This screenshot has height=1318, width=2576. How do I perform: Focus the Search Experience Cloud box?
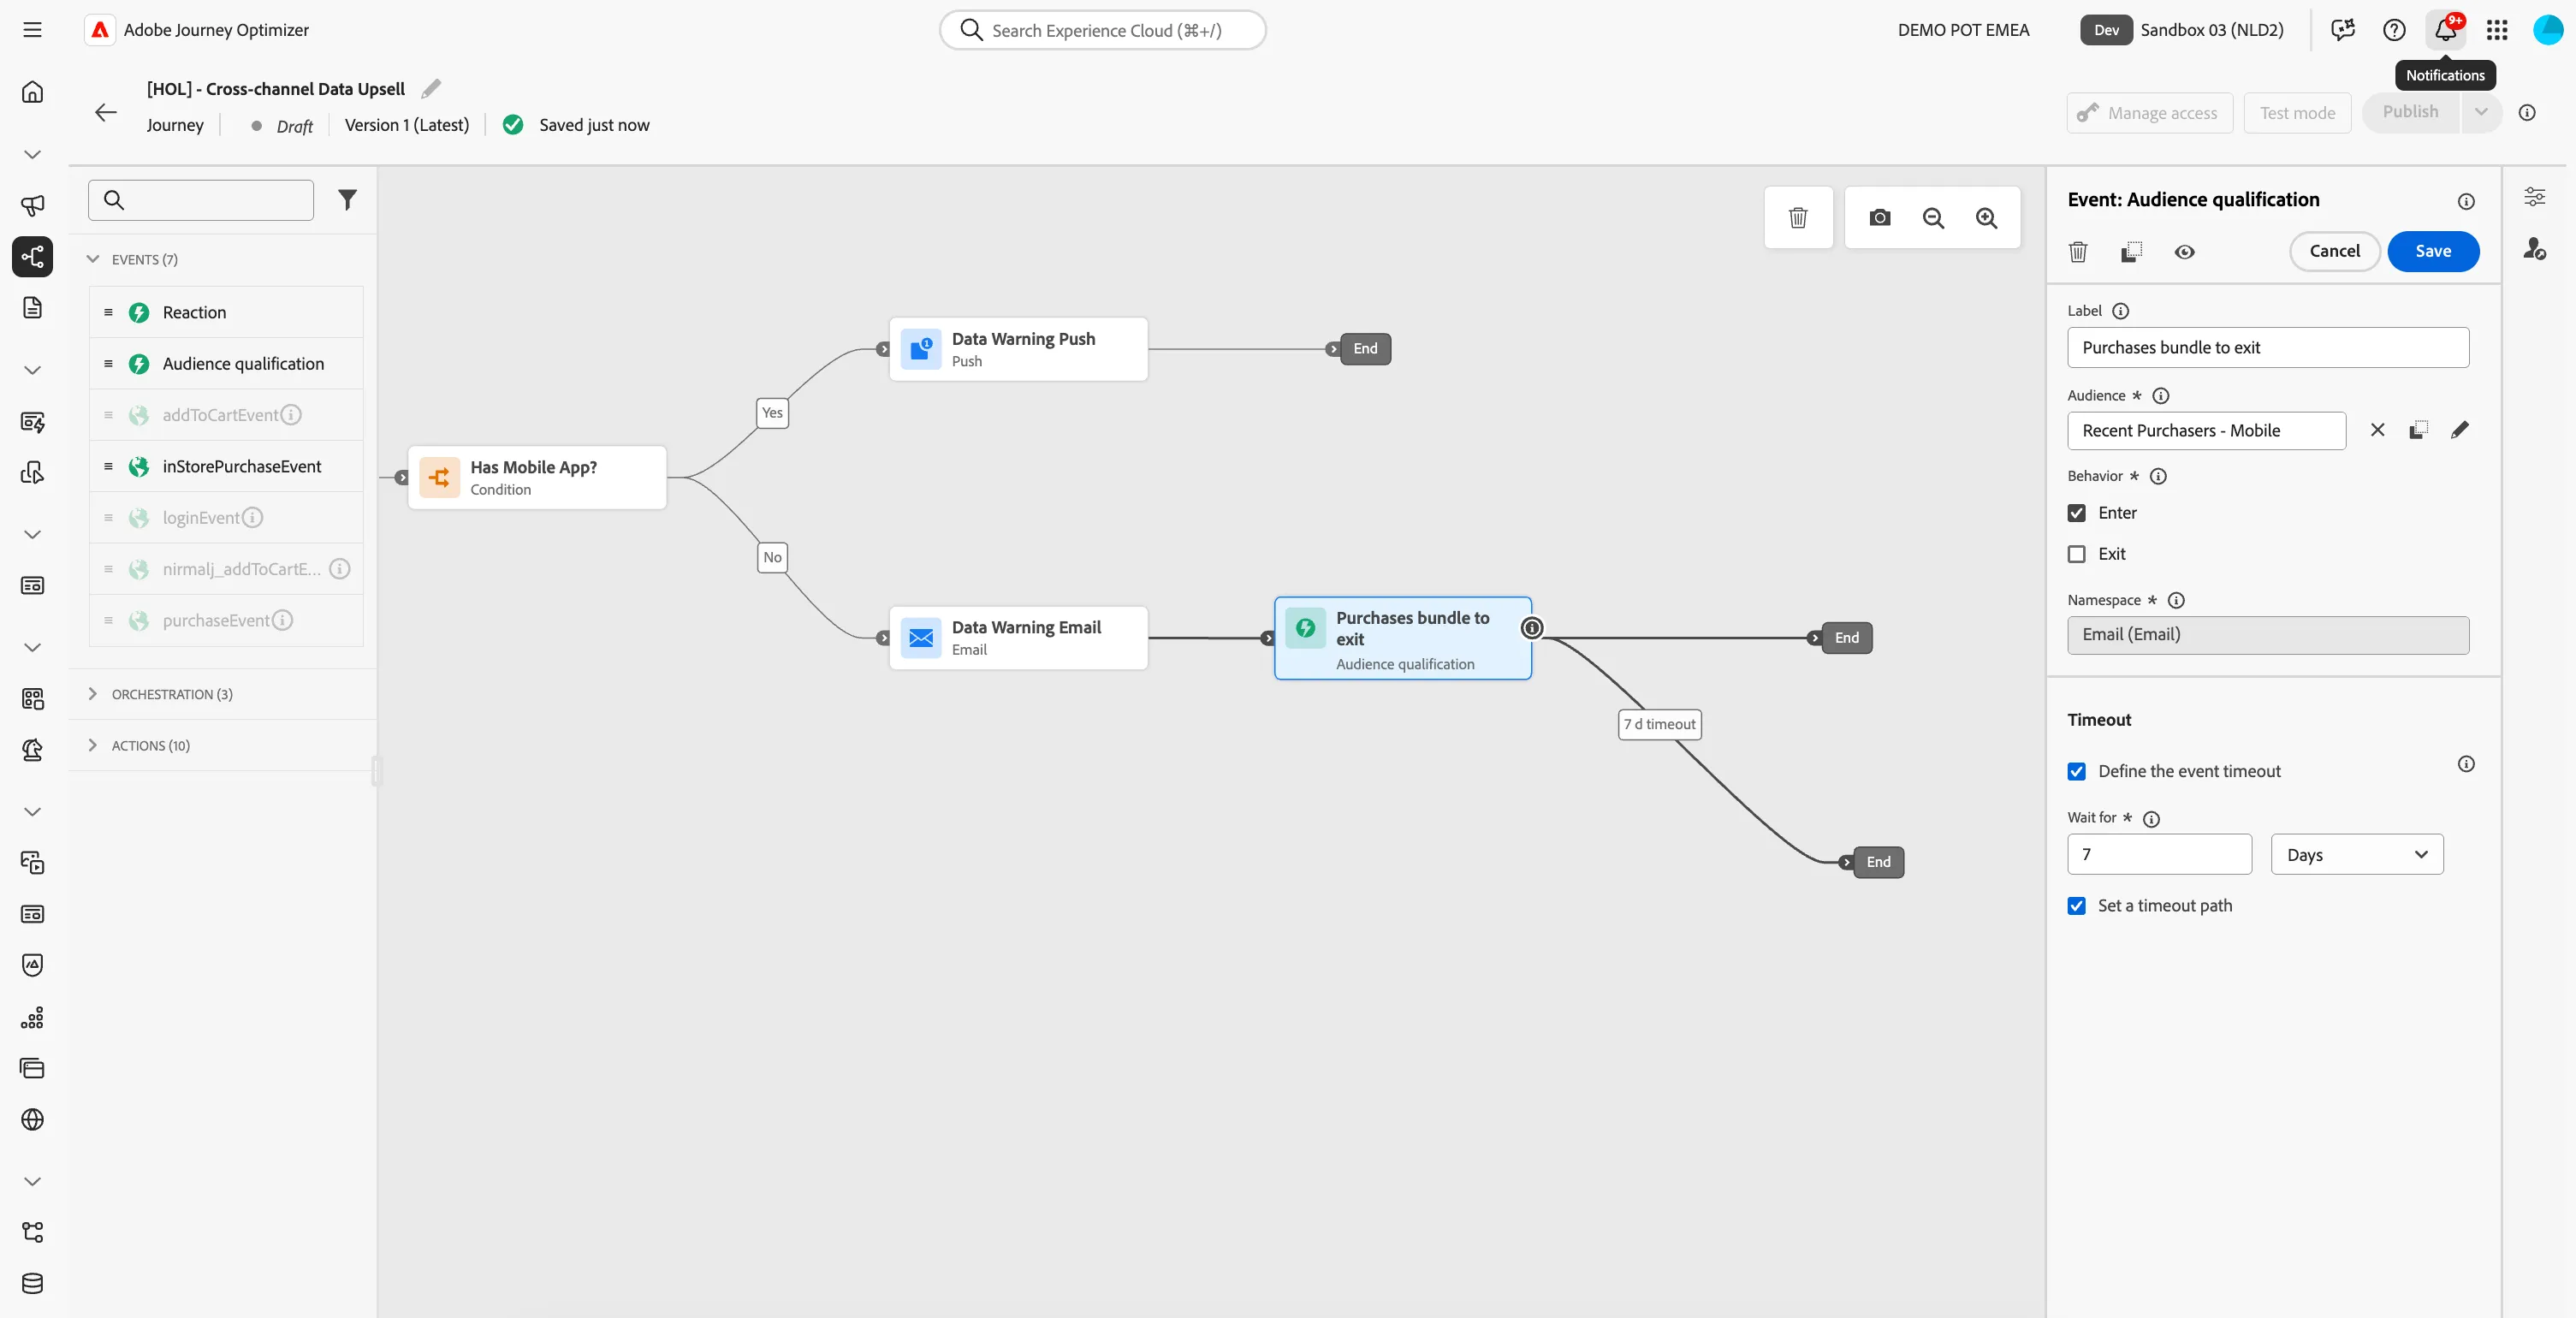pyautogui.click(x=1102, y=30)
